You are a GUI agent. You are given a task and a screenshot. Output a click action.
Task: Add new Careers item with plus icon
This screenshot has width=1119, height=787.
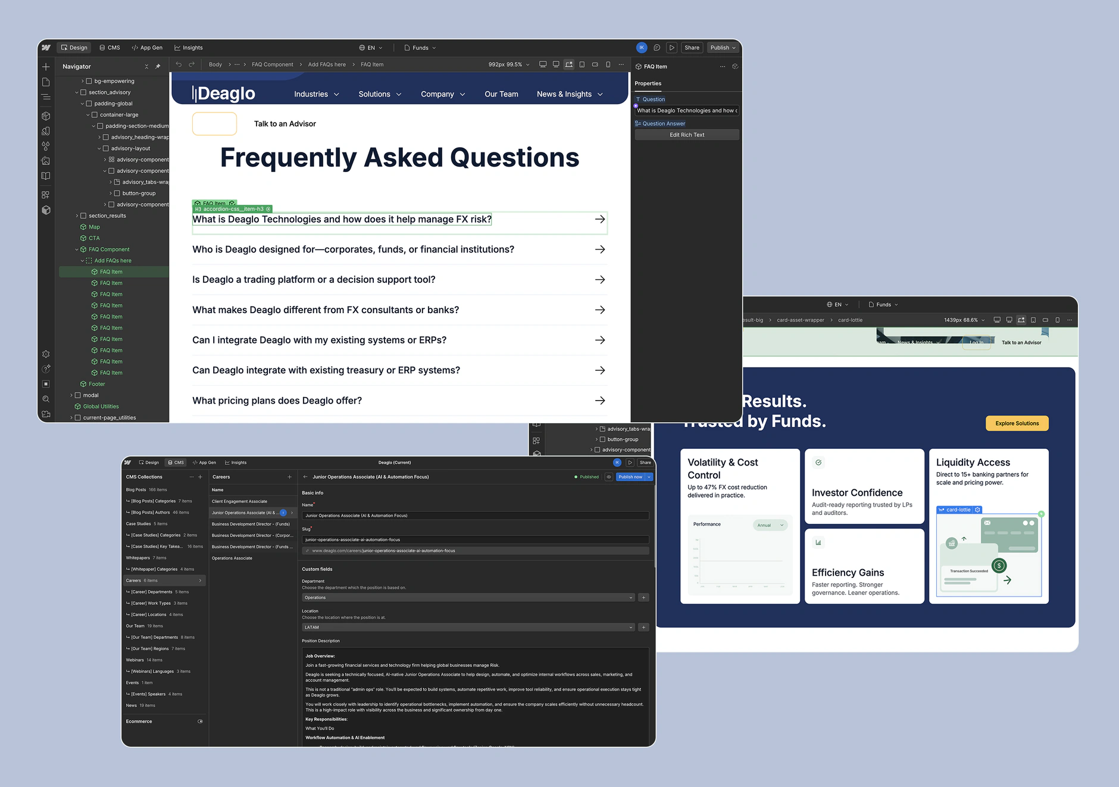pos(290,477)
